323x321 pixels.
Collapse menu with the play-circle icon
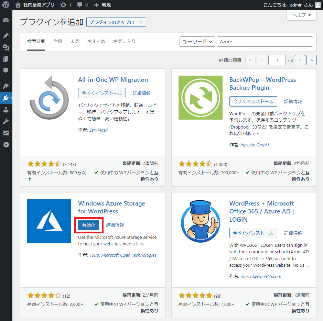[x=6, y=145]
